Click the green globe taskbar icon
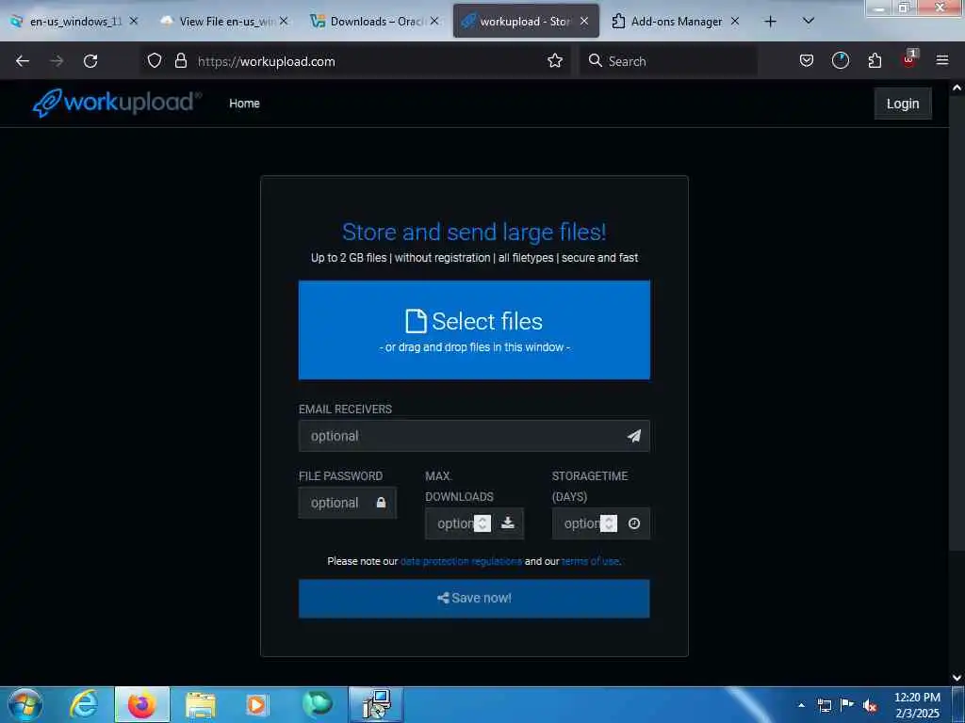Viewport: 965px width, 723px height. (318, 704)
